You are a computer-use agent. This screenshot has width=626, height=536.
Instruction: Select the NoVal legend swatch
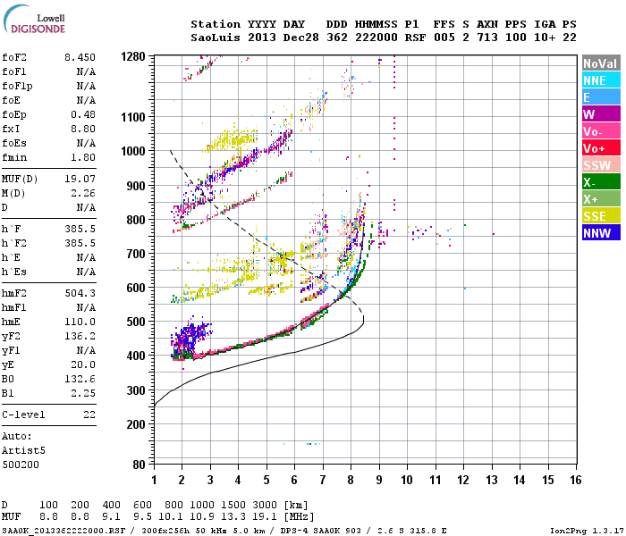point(601,63)
